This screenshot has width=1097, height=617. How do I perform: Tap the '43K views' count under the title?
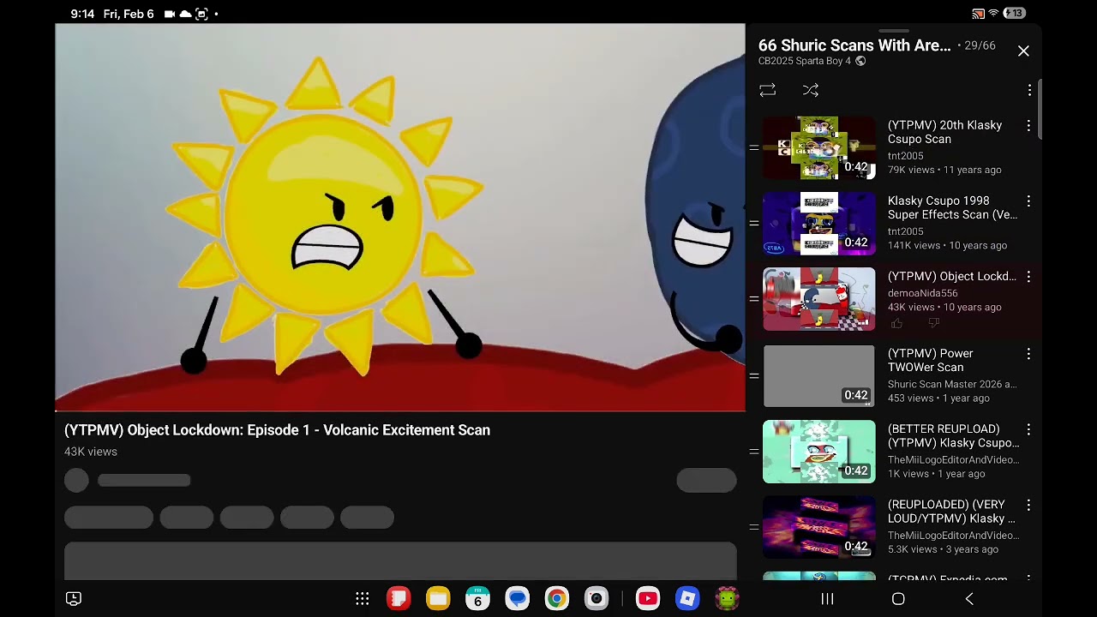pos(91,452)
